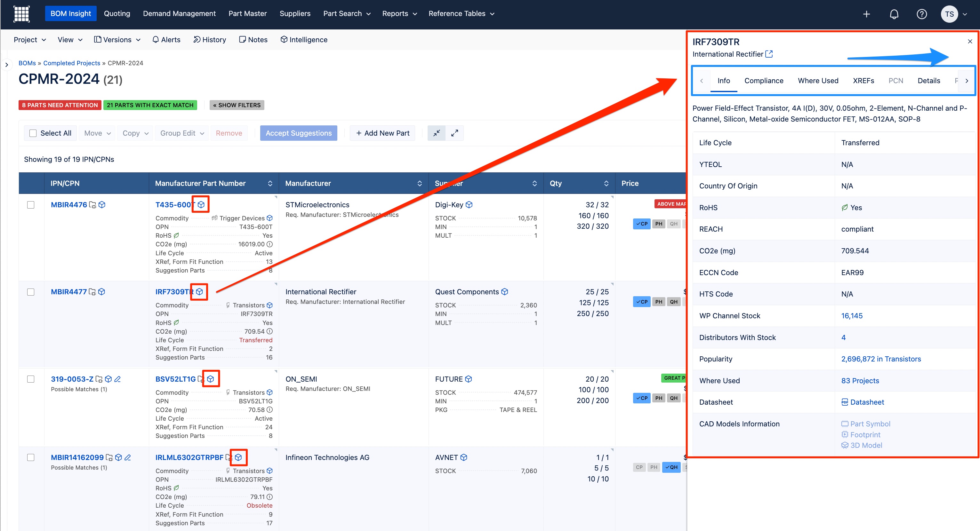Click edit pencil icon beside 319-0053-Z
The height and width of the screenshot is (531, 980).
pyautogui.click(x=117, y=379)
